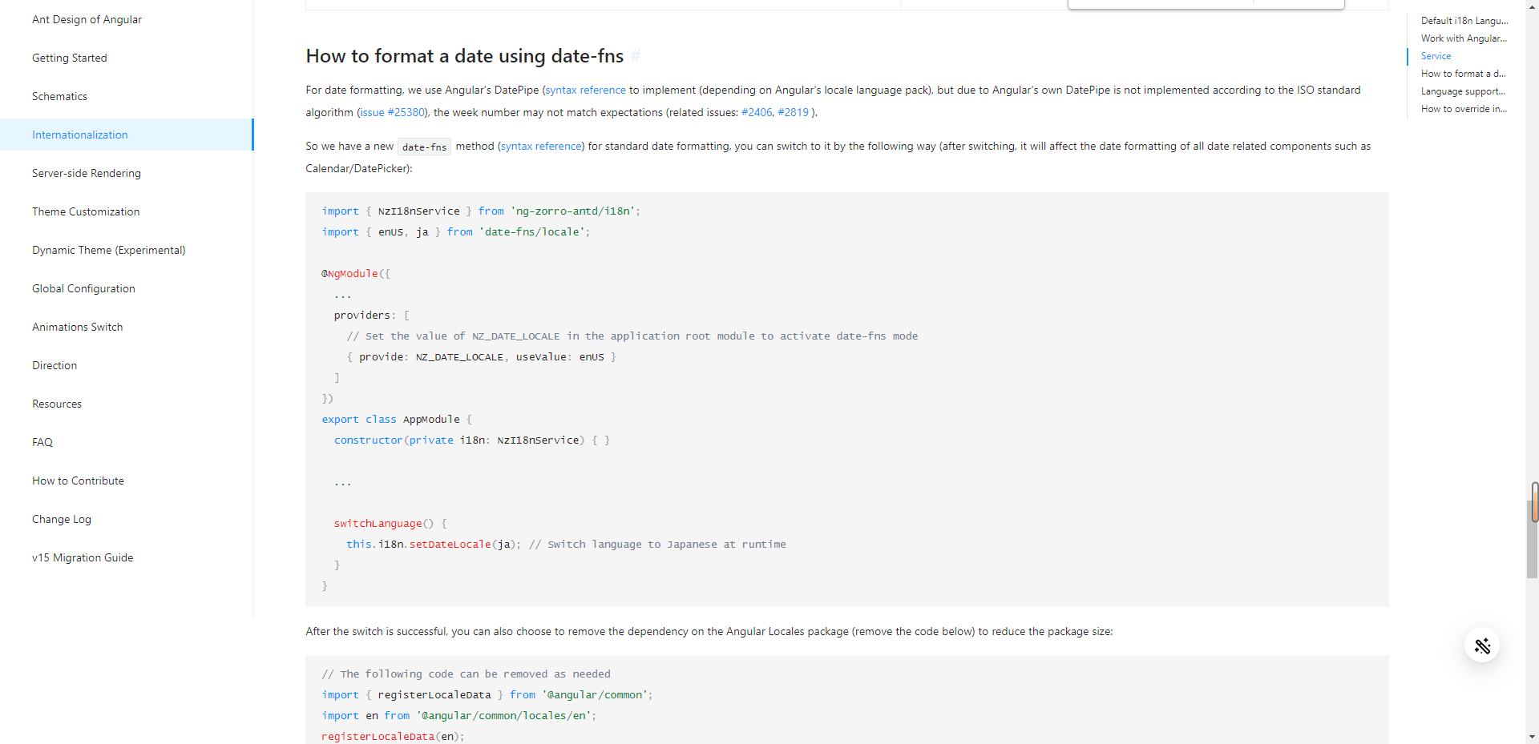
Task: Go to the v15 Migration Guide
Action: 83,557
